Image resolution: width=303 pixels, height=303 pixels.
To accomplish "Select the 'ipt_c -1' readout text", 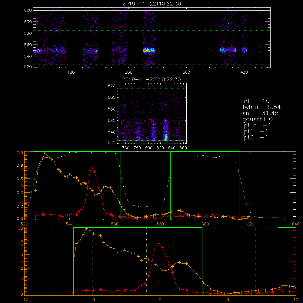I will (257, 125).
